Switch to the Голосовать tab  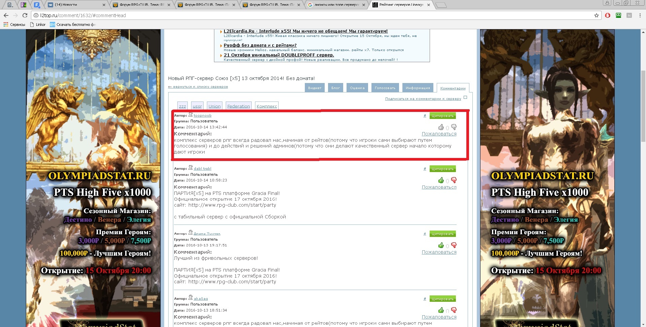[x=385, y=88]
